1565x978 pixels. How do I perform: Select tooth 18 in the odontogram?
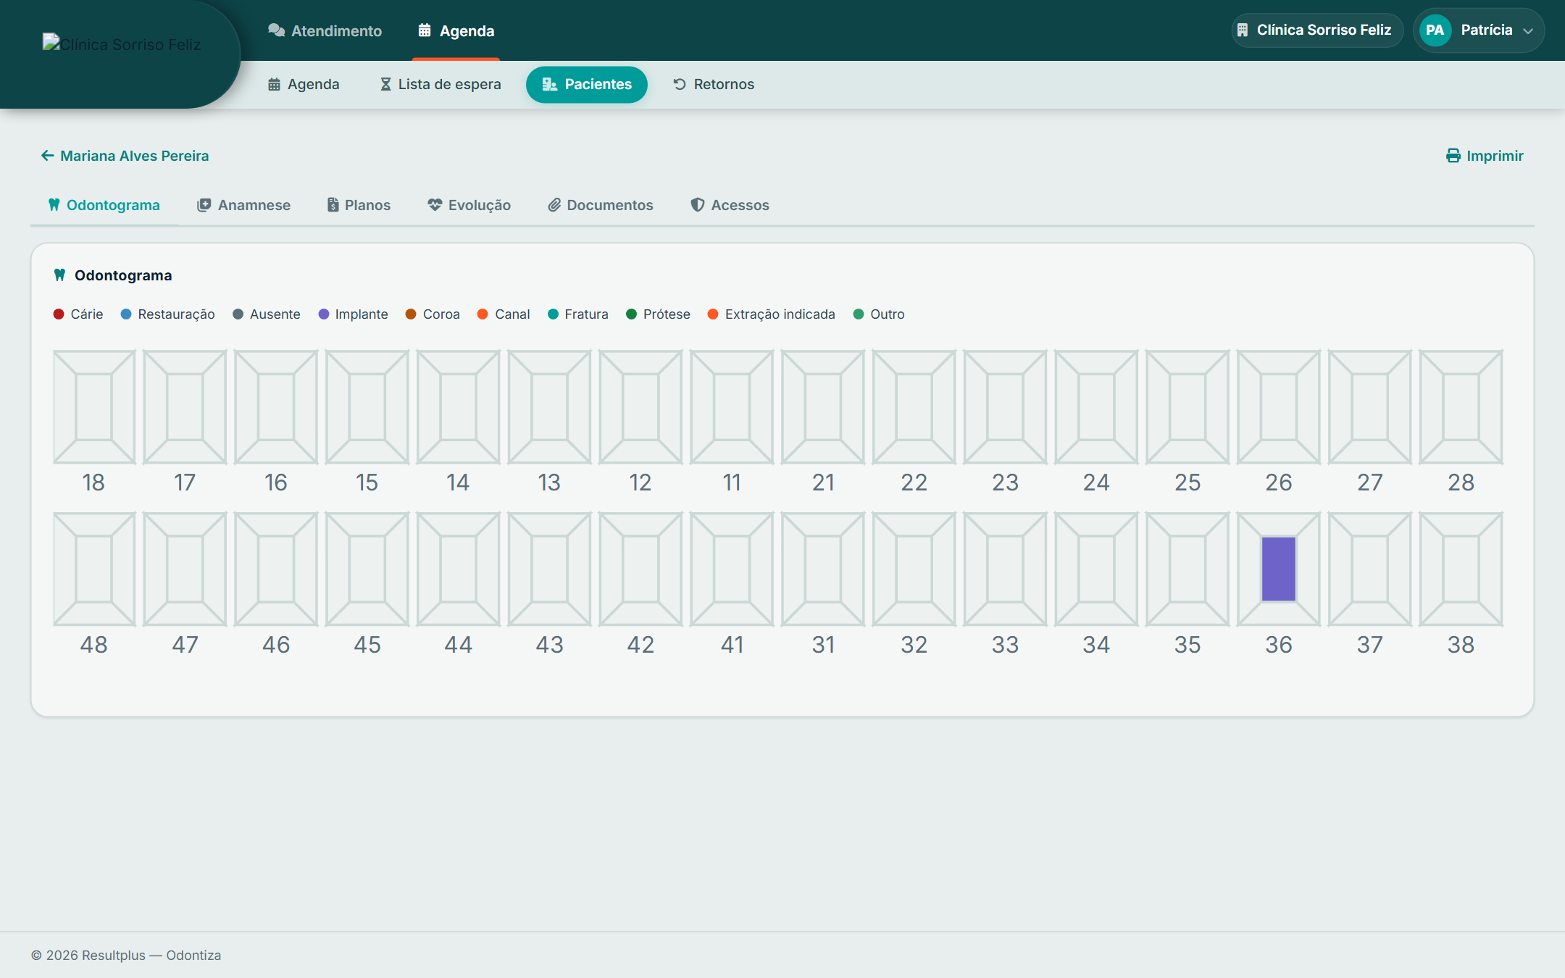[x=94, y=406]
